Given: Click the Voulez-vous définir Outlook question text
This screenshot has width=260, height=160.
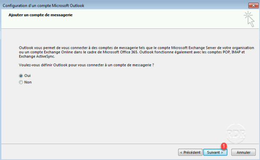Looking at the screenshot, I should coord(86,65).
